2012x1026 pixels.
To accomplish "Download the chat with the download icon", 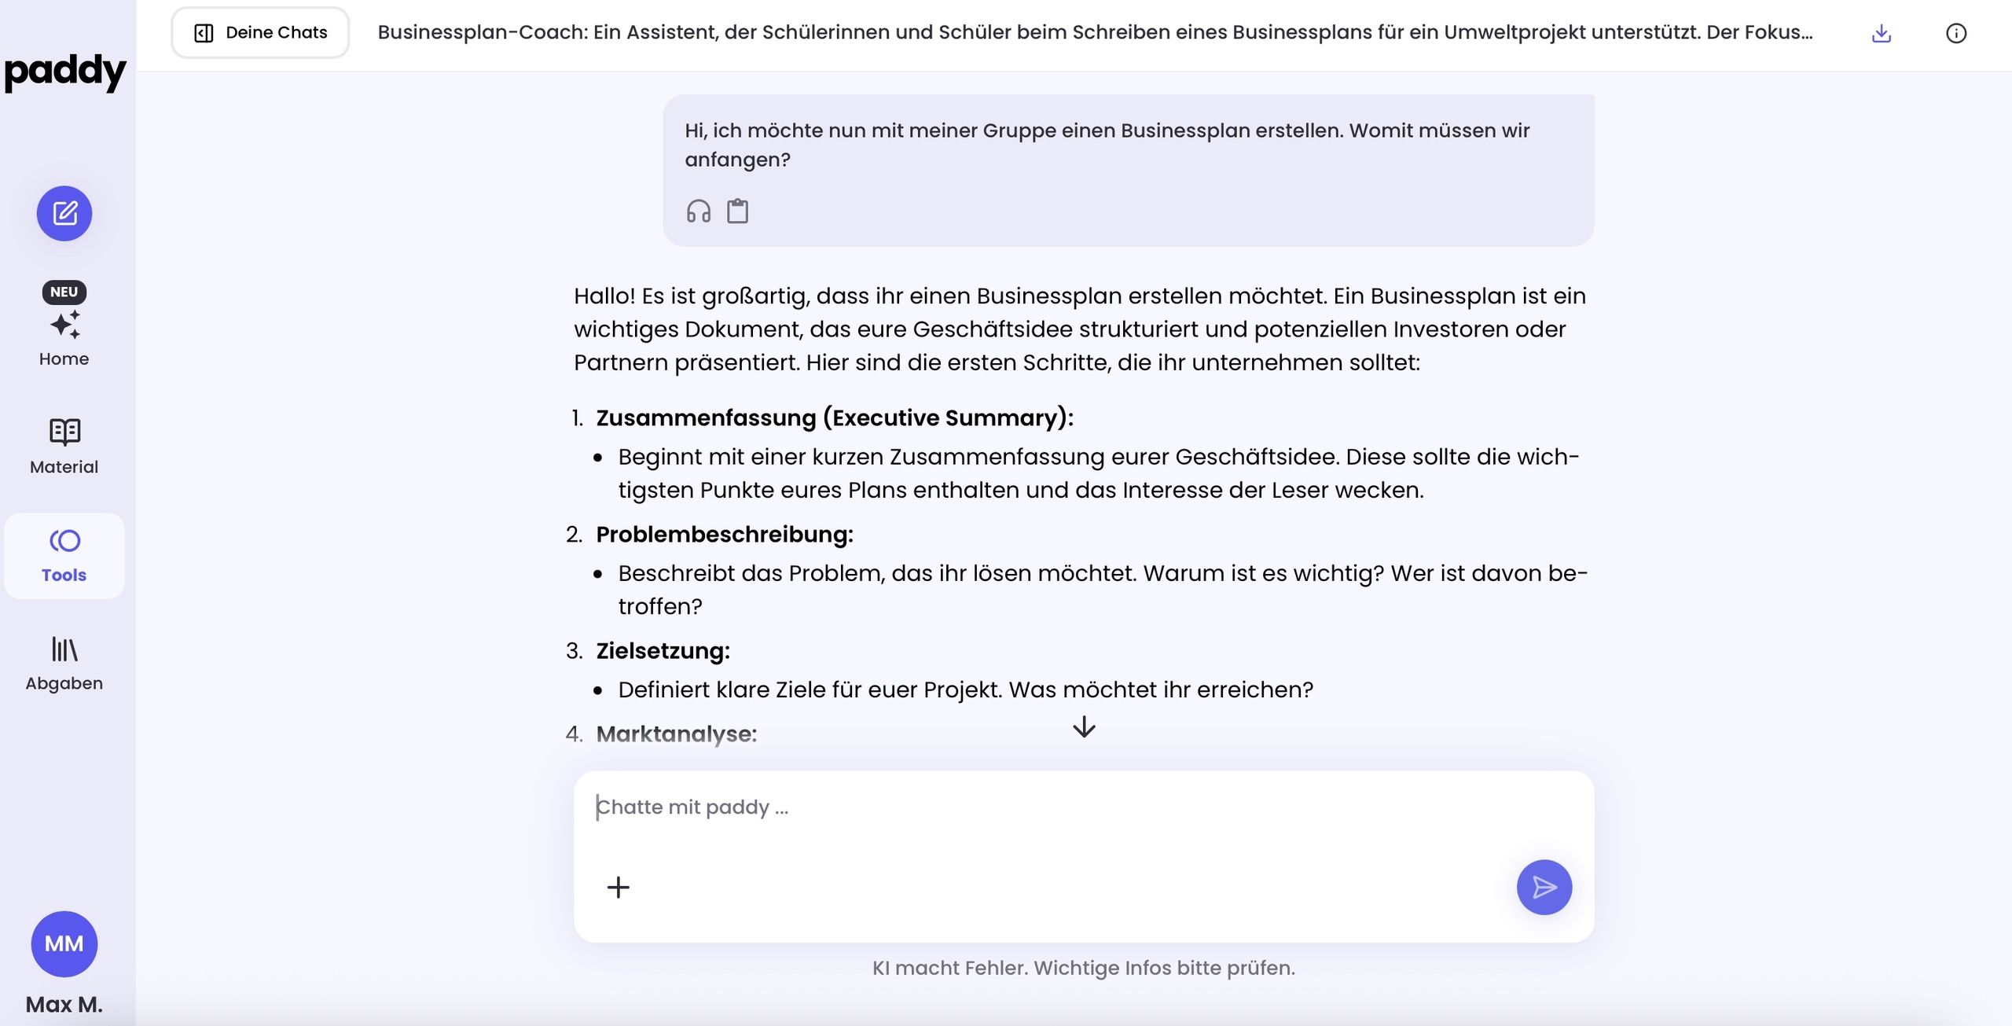I will pos(1881,33).
